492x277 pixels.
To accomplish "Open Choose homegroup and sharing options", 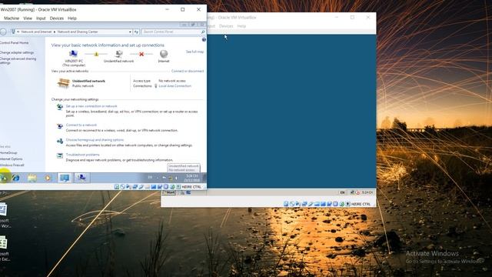I will [x=95, y=140].
